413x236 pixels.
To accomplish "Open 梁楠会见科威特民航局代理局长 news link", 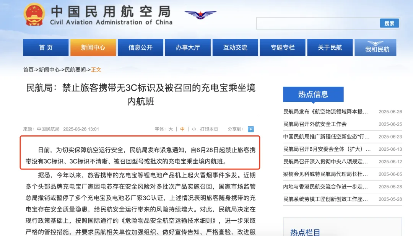I will (325, 174).
